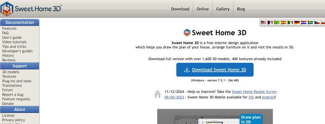This screenshot has width=325, height=124.
Task: Browse 3D models under Support
Action: click(10, 72)
